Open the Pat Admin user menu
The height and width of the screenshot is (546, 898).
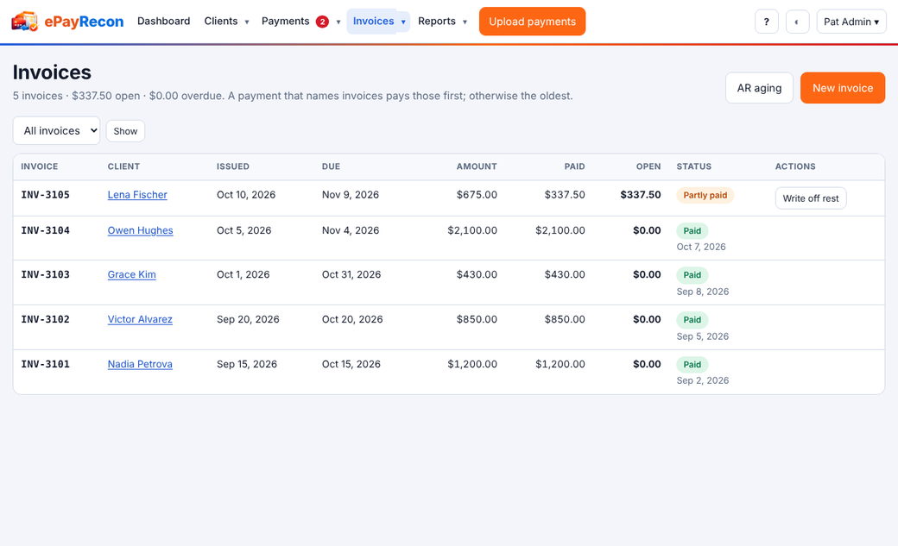[x=851, y=22]
